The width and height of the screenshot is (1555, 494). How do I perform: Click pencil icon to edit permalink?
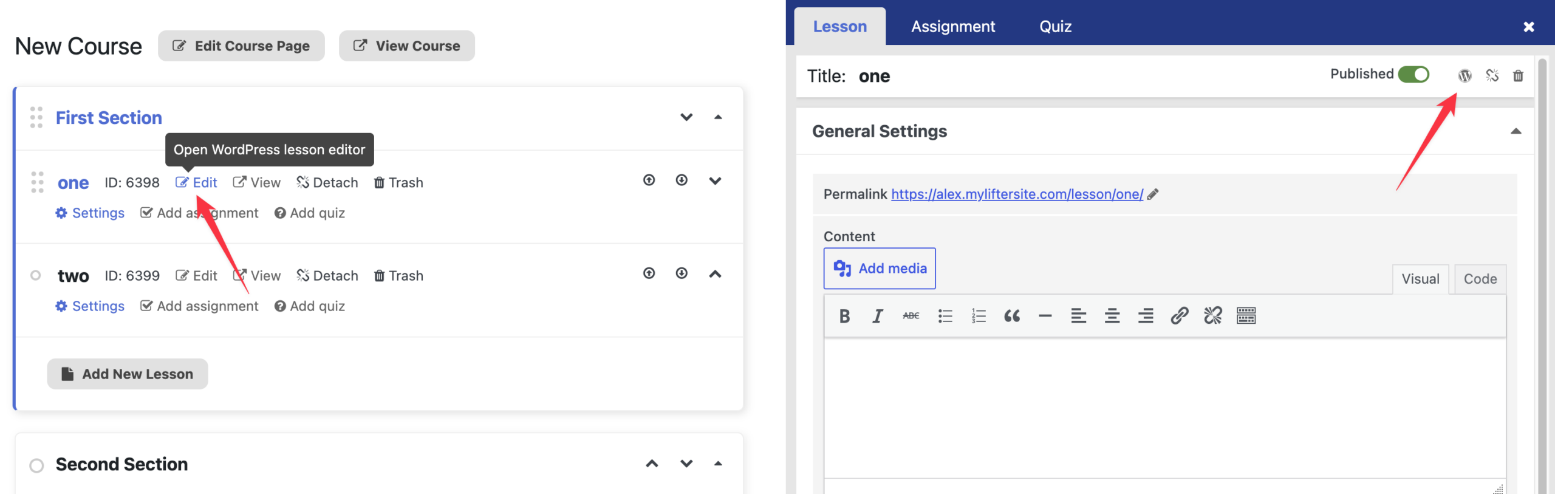coord(1153,194)
